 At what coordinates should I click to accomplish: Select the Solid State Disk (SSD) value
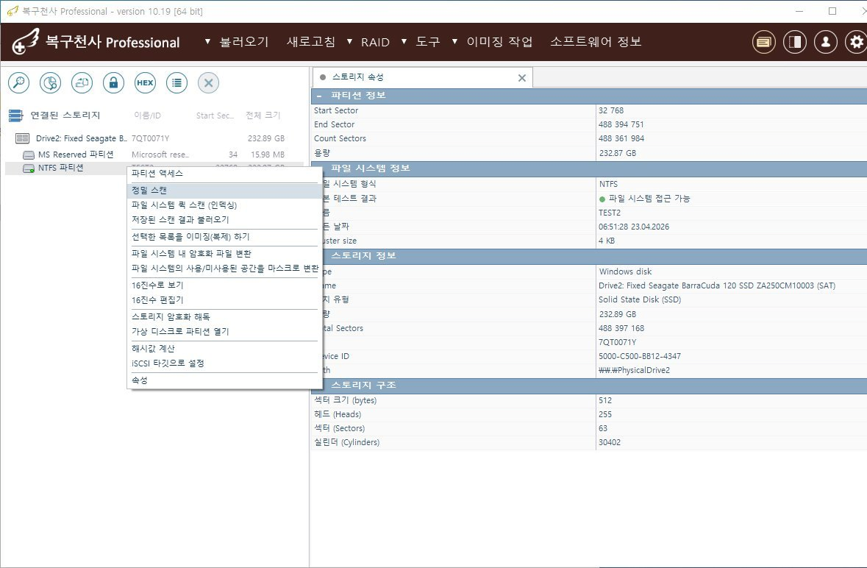[x=640, y=299]
